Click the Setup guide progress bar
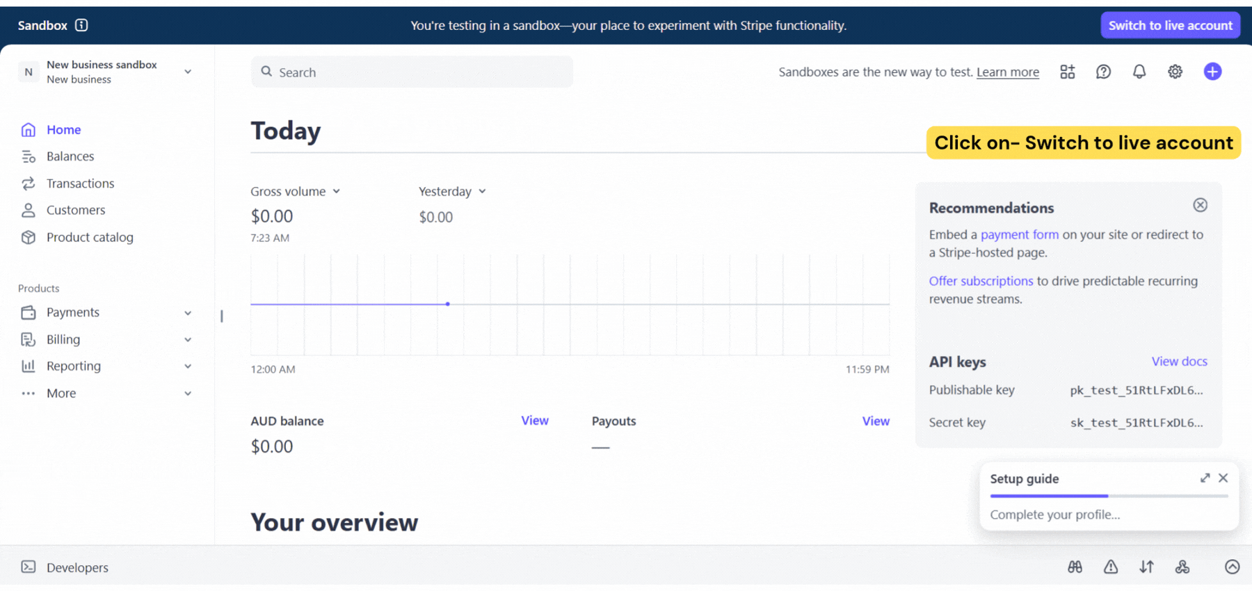The width and height of the screenshot is (1252, 591). 1109,496
